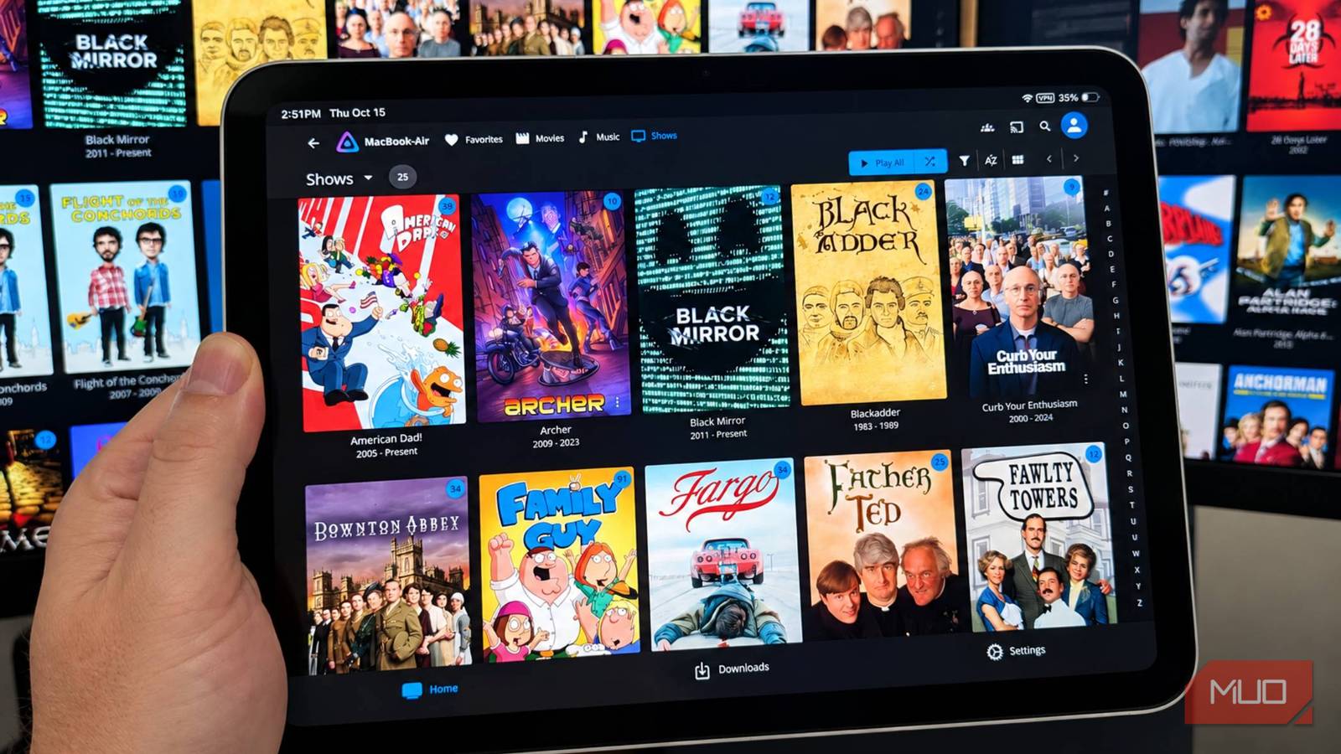
Task: Open the Blackadder poster on tablet
Action: [868, 292]
